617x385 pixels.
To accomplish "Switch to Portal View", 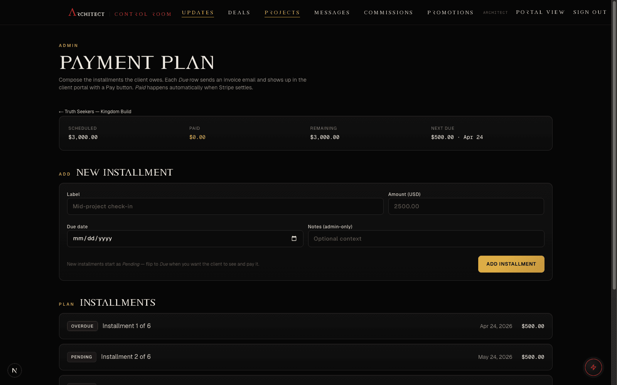I will pyautogui.click(x=540, y=12).
